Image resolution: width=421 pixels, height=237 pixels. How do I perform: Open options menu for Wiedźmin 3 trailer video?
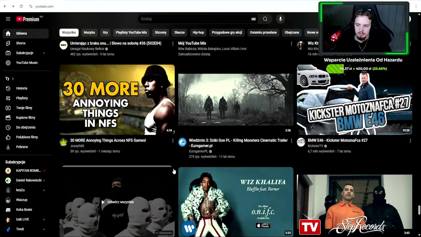pos(291,141)
